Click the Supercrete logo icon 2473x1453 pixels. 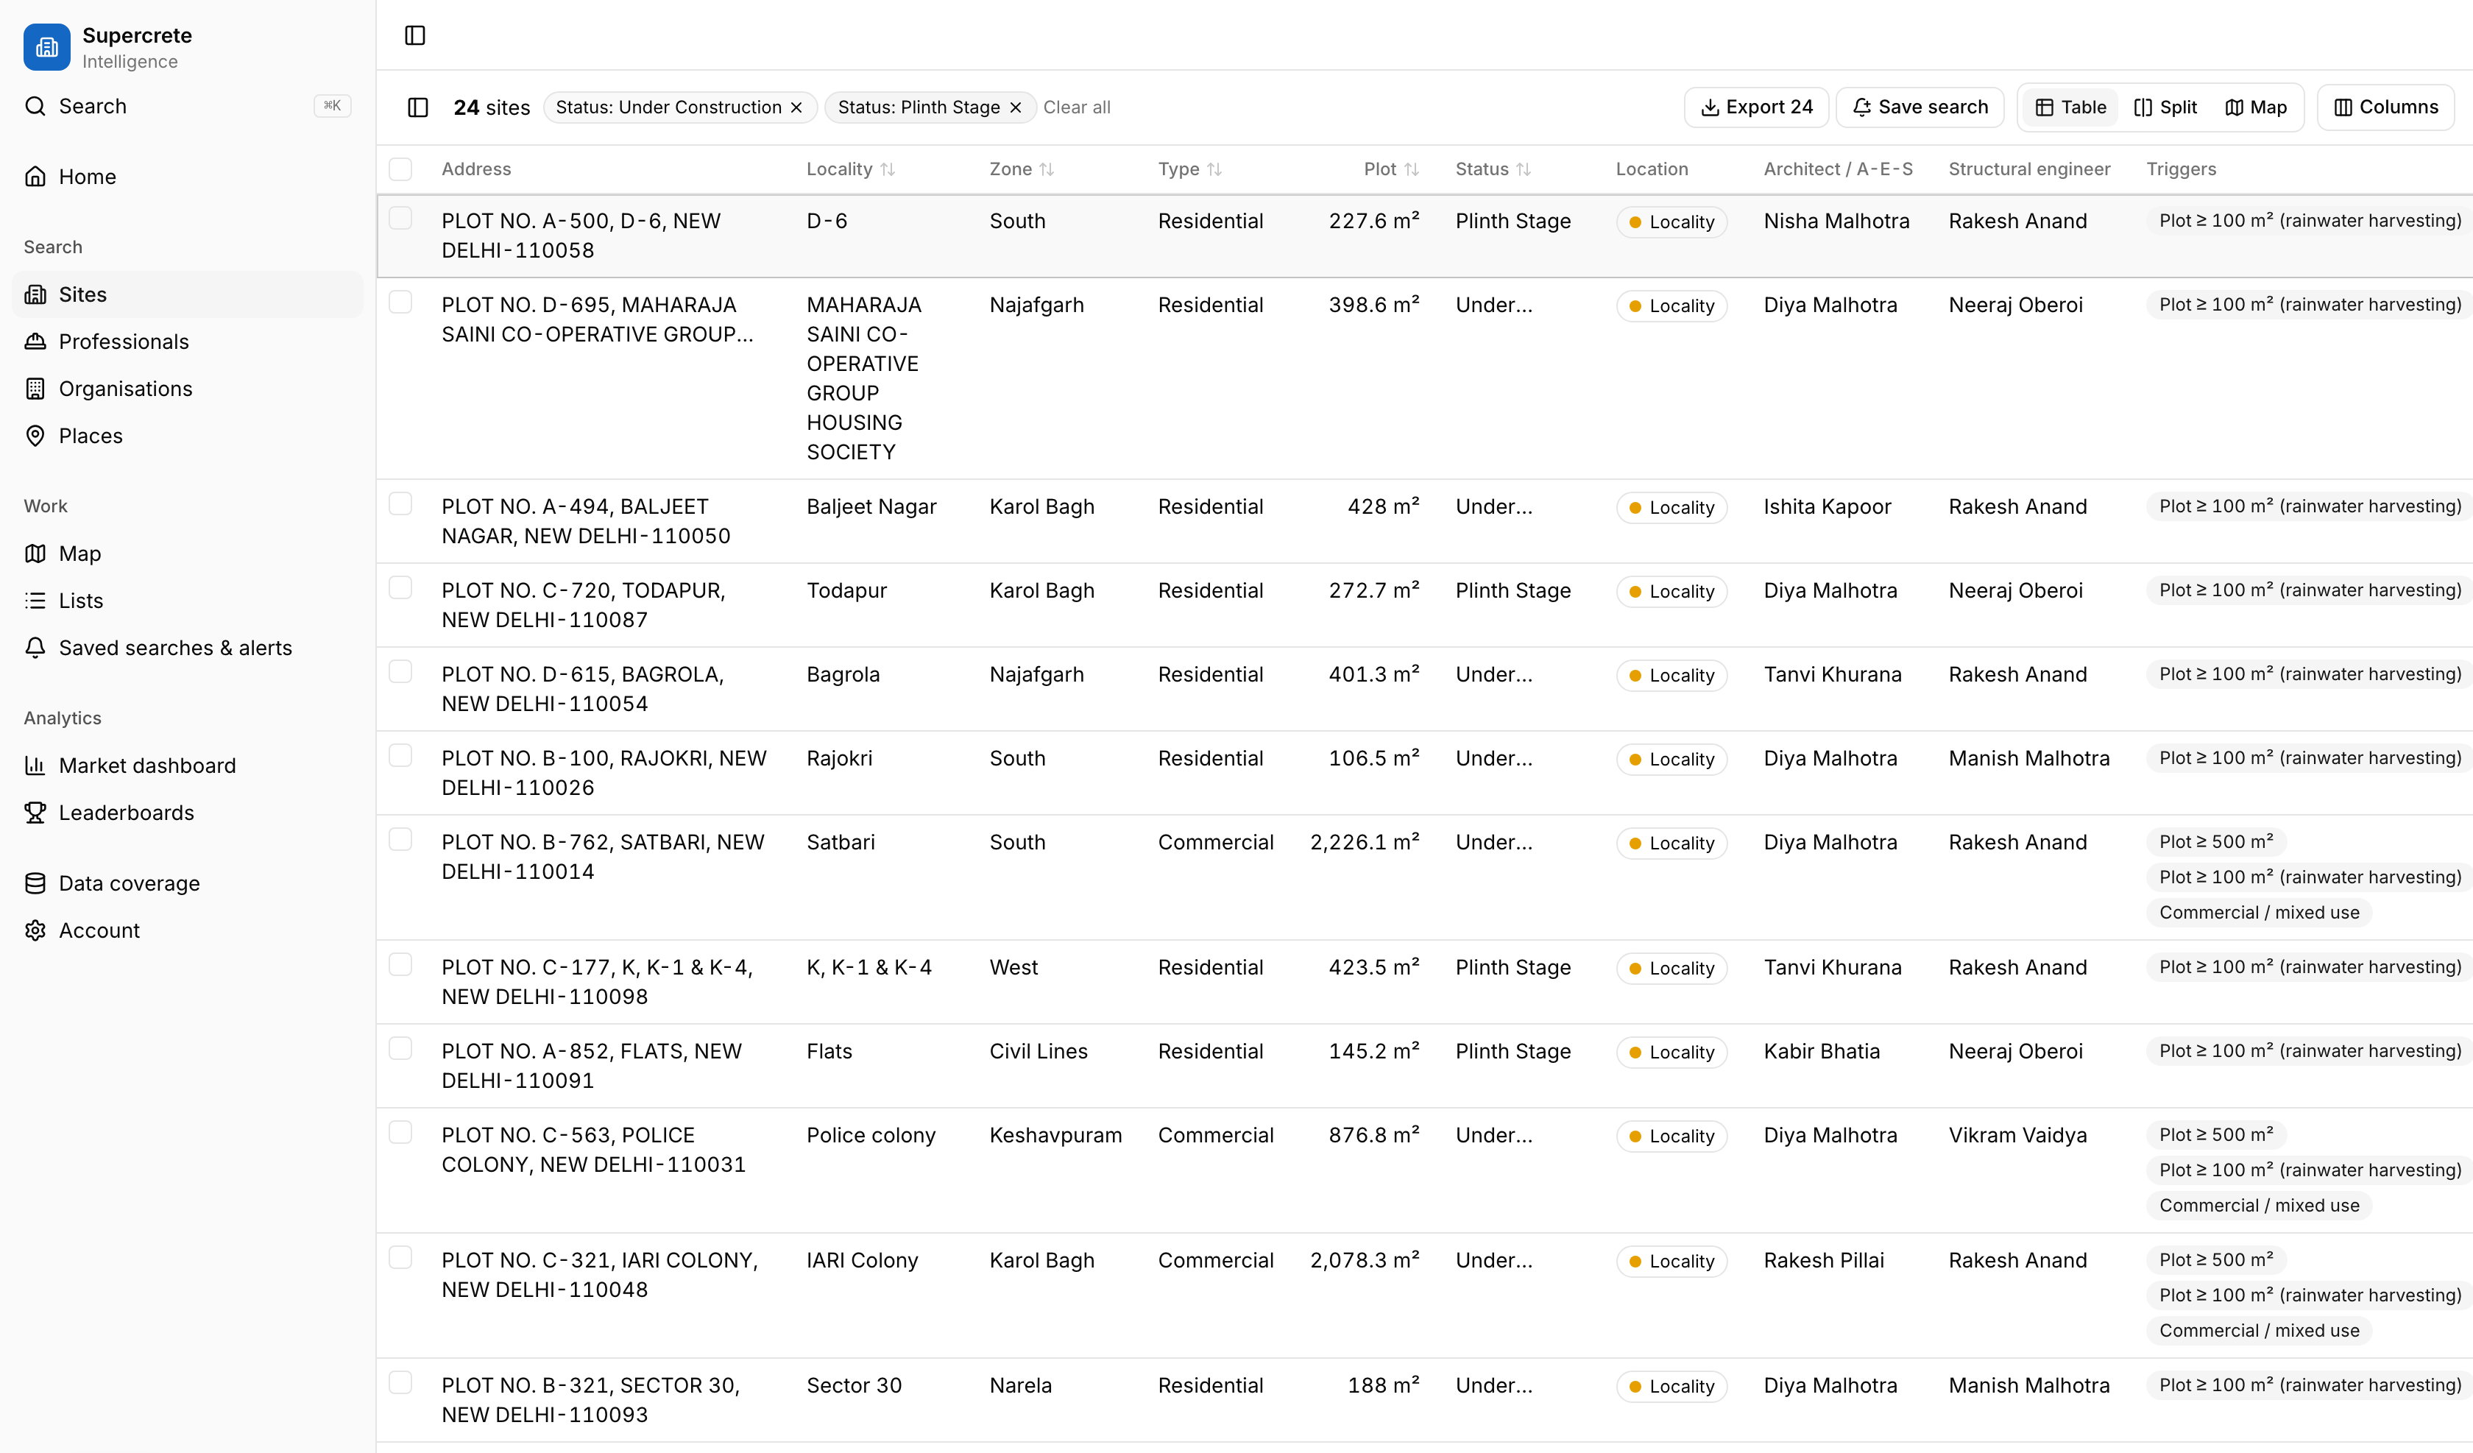click(x=46, y=47)
